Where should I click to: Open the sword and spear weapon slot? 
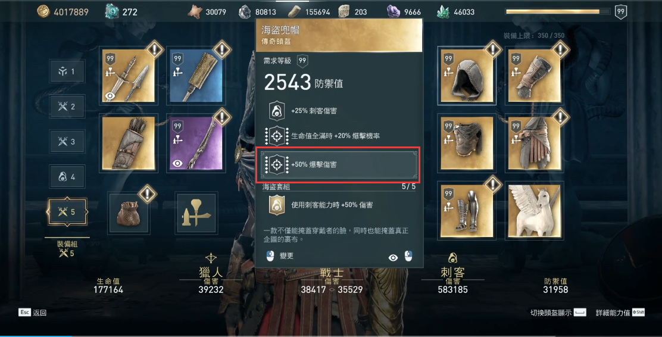(129, 76)
